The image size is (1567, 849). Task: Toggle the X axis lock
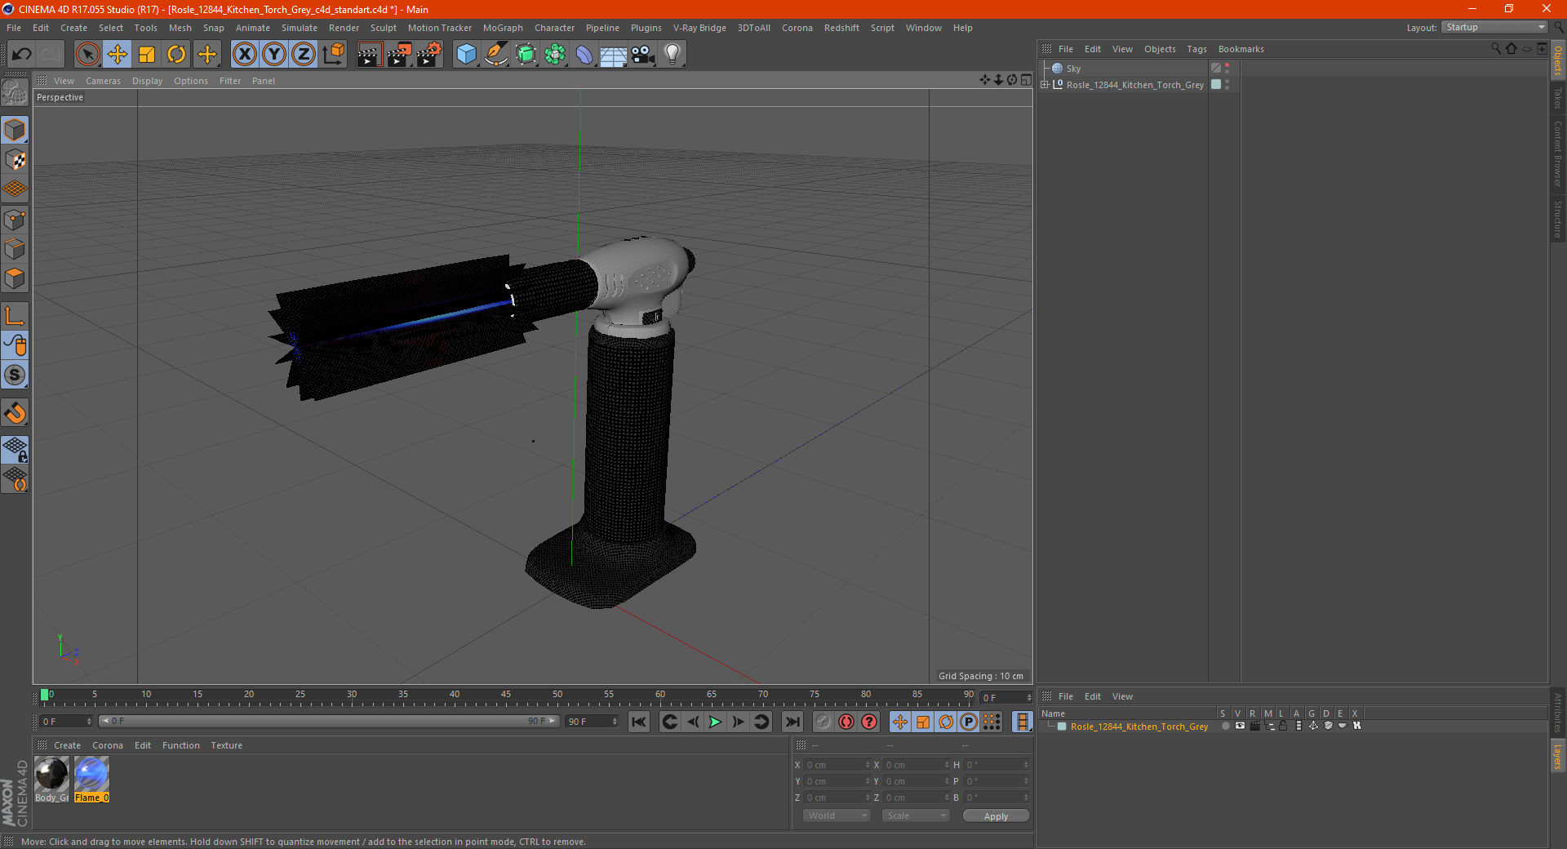[244, 55]
